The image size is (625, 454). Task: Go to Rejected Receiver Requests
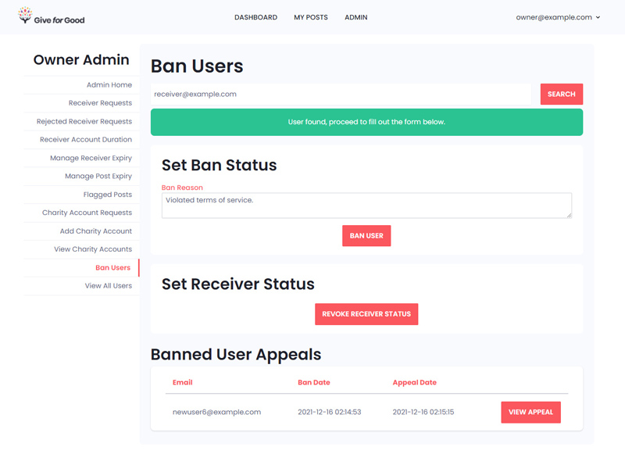[x=84, y=121]
